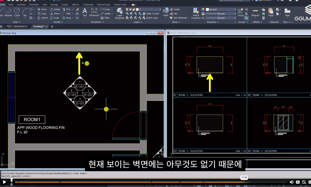Toggle layer freeze sun icon

[x=130, y=9]
